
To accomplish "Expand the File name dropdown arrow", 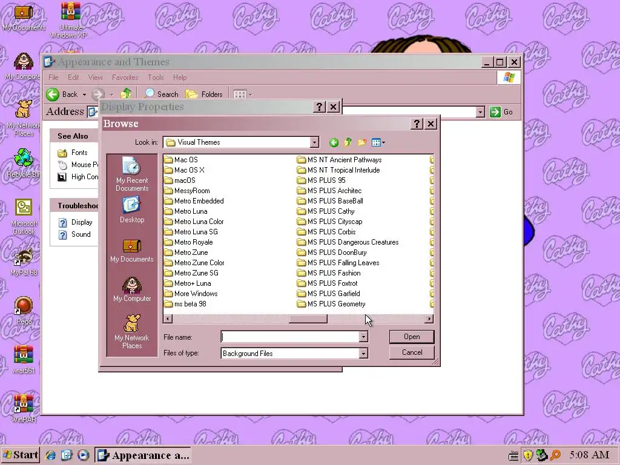I will click(x=363, y=337).
